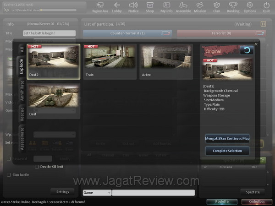Click the Spectator join arrow icon
This screenshot has width=275, height=206.
262,160
